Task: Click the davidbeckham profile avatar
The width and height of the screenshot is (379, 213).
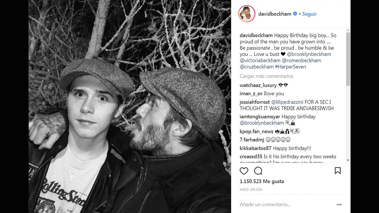Action: (247, 14)
